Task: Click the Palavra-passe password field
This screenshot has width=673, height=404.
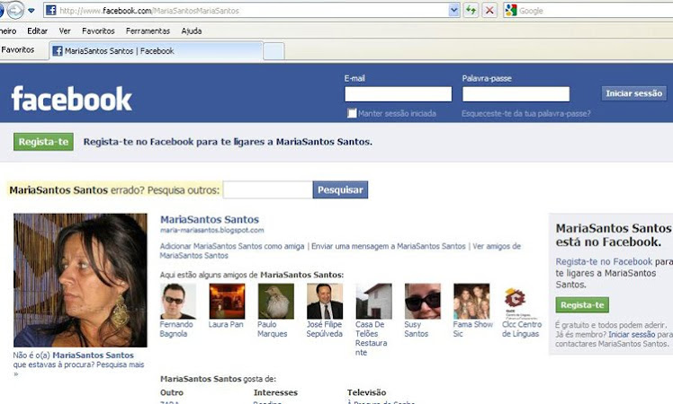Action: (516, 94)
